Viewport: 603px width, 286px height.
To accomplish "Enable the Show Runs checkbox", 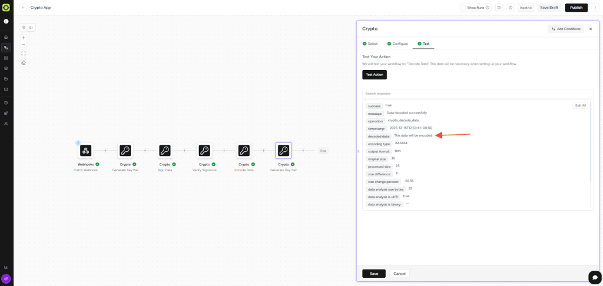I will (x=464, y=8).
